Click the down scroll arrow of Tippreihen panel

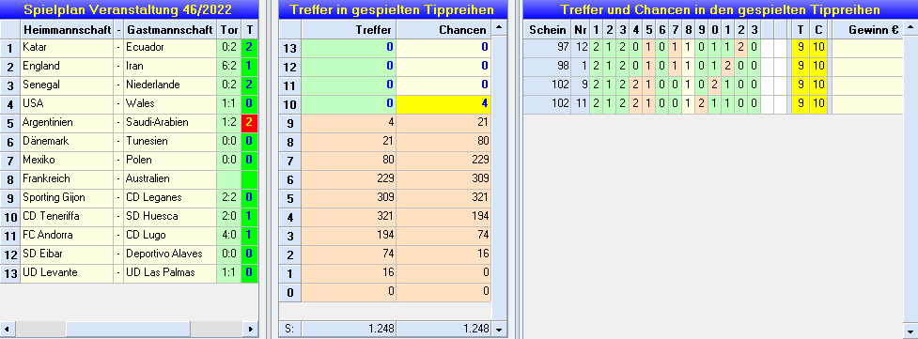point(910,329)
